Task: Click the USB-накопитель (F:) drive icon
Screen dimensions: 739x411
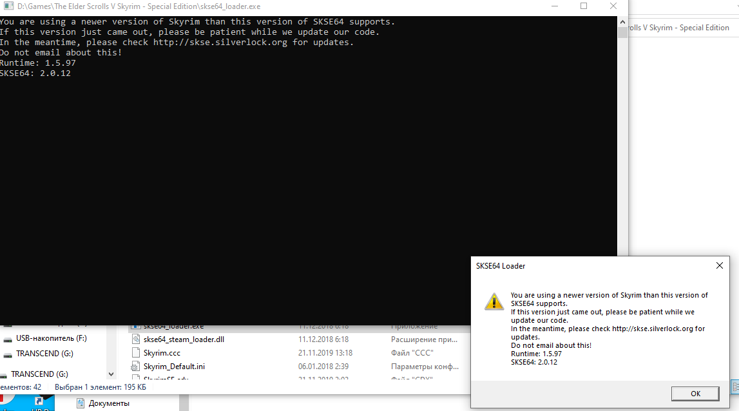Action: tap(8, 339)
